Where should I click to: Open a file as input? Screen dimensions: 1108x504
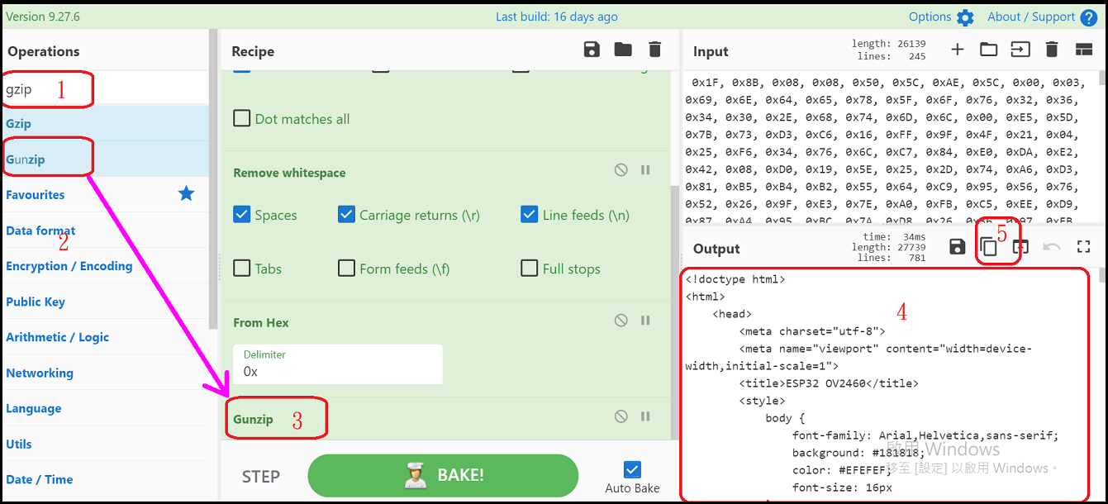point(1020,50)
